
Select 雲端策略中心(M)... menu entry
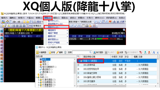coord(56,24)
